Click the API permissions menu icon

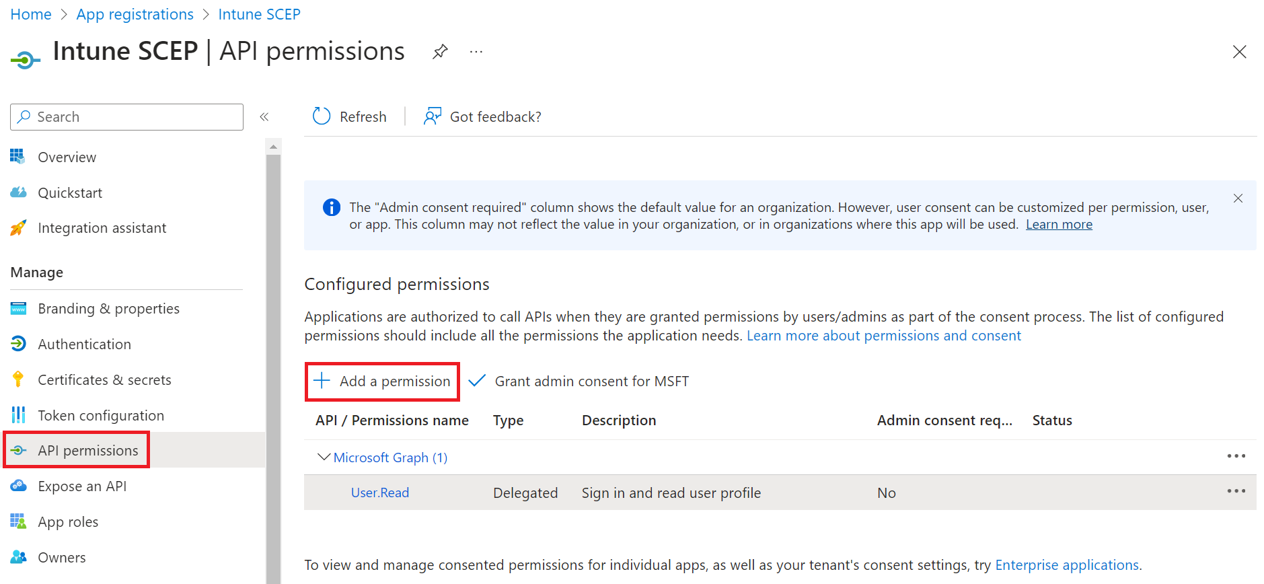18,451
